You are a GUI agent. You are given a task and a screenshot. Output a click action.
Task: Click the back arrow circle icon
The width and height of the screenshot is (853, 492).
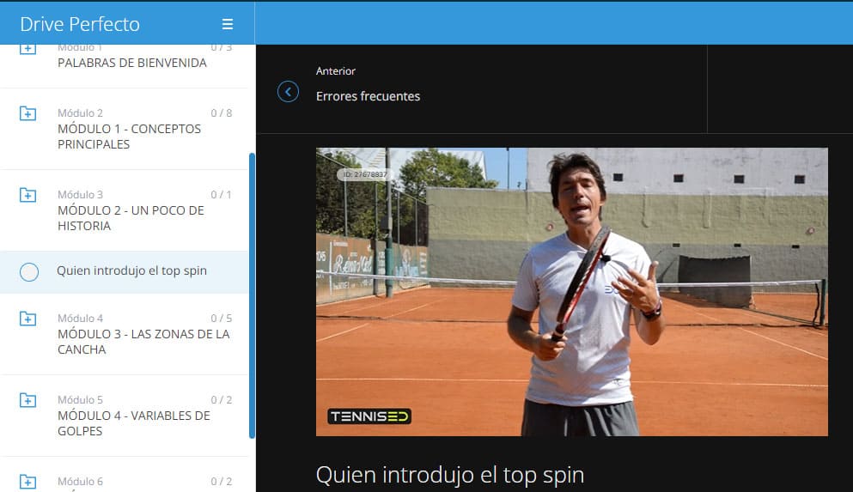click(288, 91)
